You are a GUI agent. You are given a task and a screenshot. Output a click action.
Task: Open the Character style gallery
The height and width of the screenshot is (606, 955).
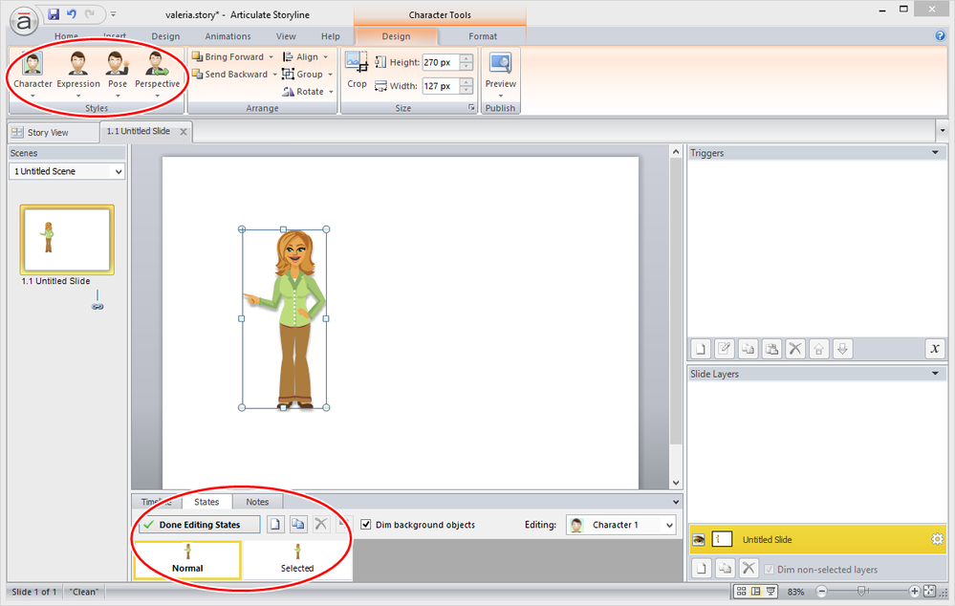33,72
